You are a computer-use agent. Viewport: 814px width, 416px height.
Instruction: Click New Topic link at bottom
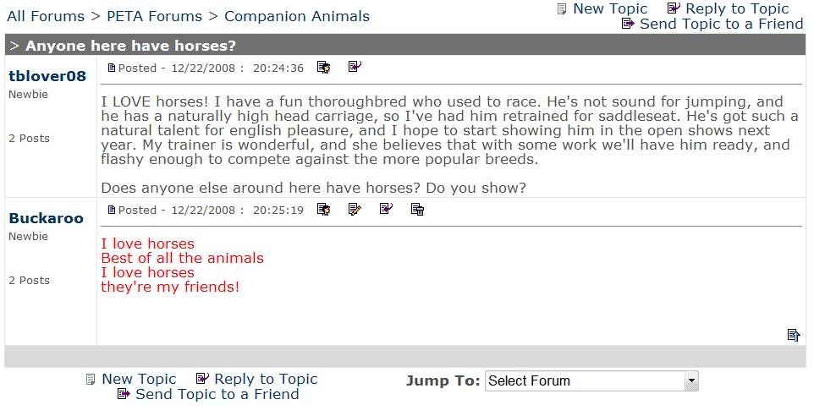click(139, 379)
